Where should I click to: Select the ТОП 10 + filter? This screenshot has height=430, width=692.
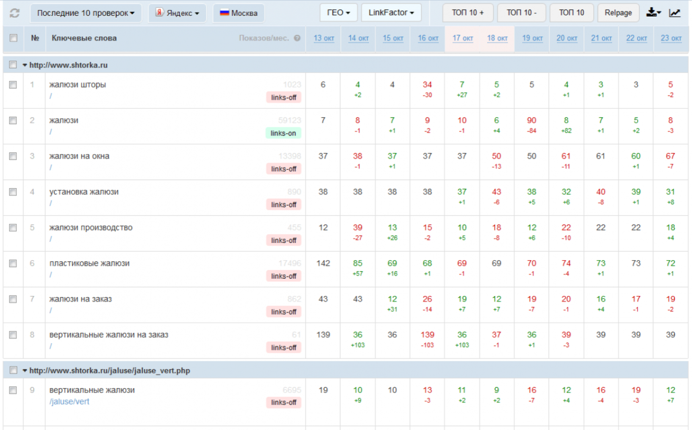click(468, 12)
